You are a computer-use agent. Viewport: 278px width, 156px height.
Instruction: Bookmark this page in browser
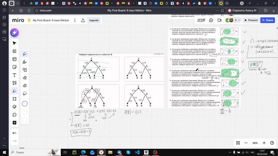point(222,10)
